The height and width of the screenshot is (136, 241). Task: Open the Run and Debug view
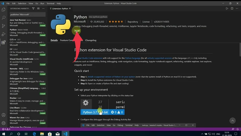(4, 34)
